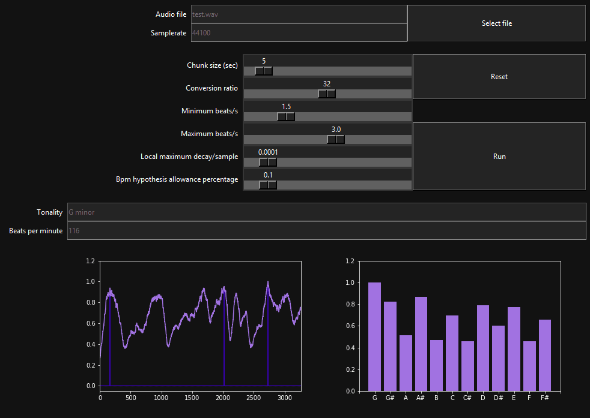
Task: Click the D bar in the note histogram
Action: tap(482, 348)
